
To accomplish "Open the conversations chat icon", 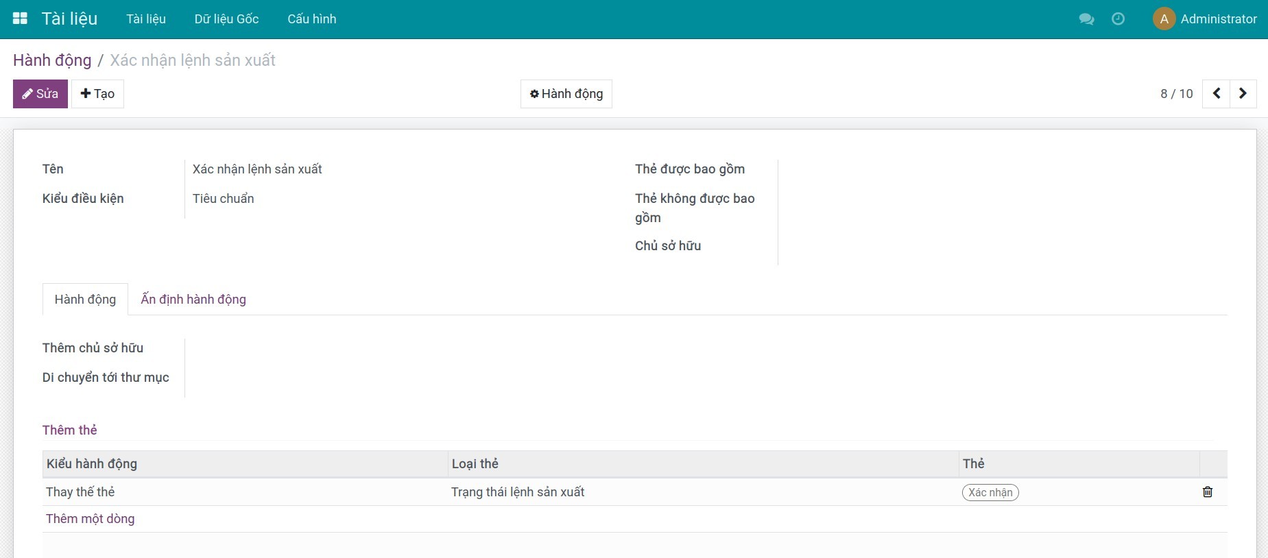I will [x=1086, y=19].
